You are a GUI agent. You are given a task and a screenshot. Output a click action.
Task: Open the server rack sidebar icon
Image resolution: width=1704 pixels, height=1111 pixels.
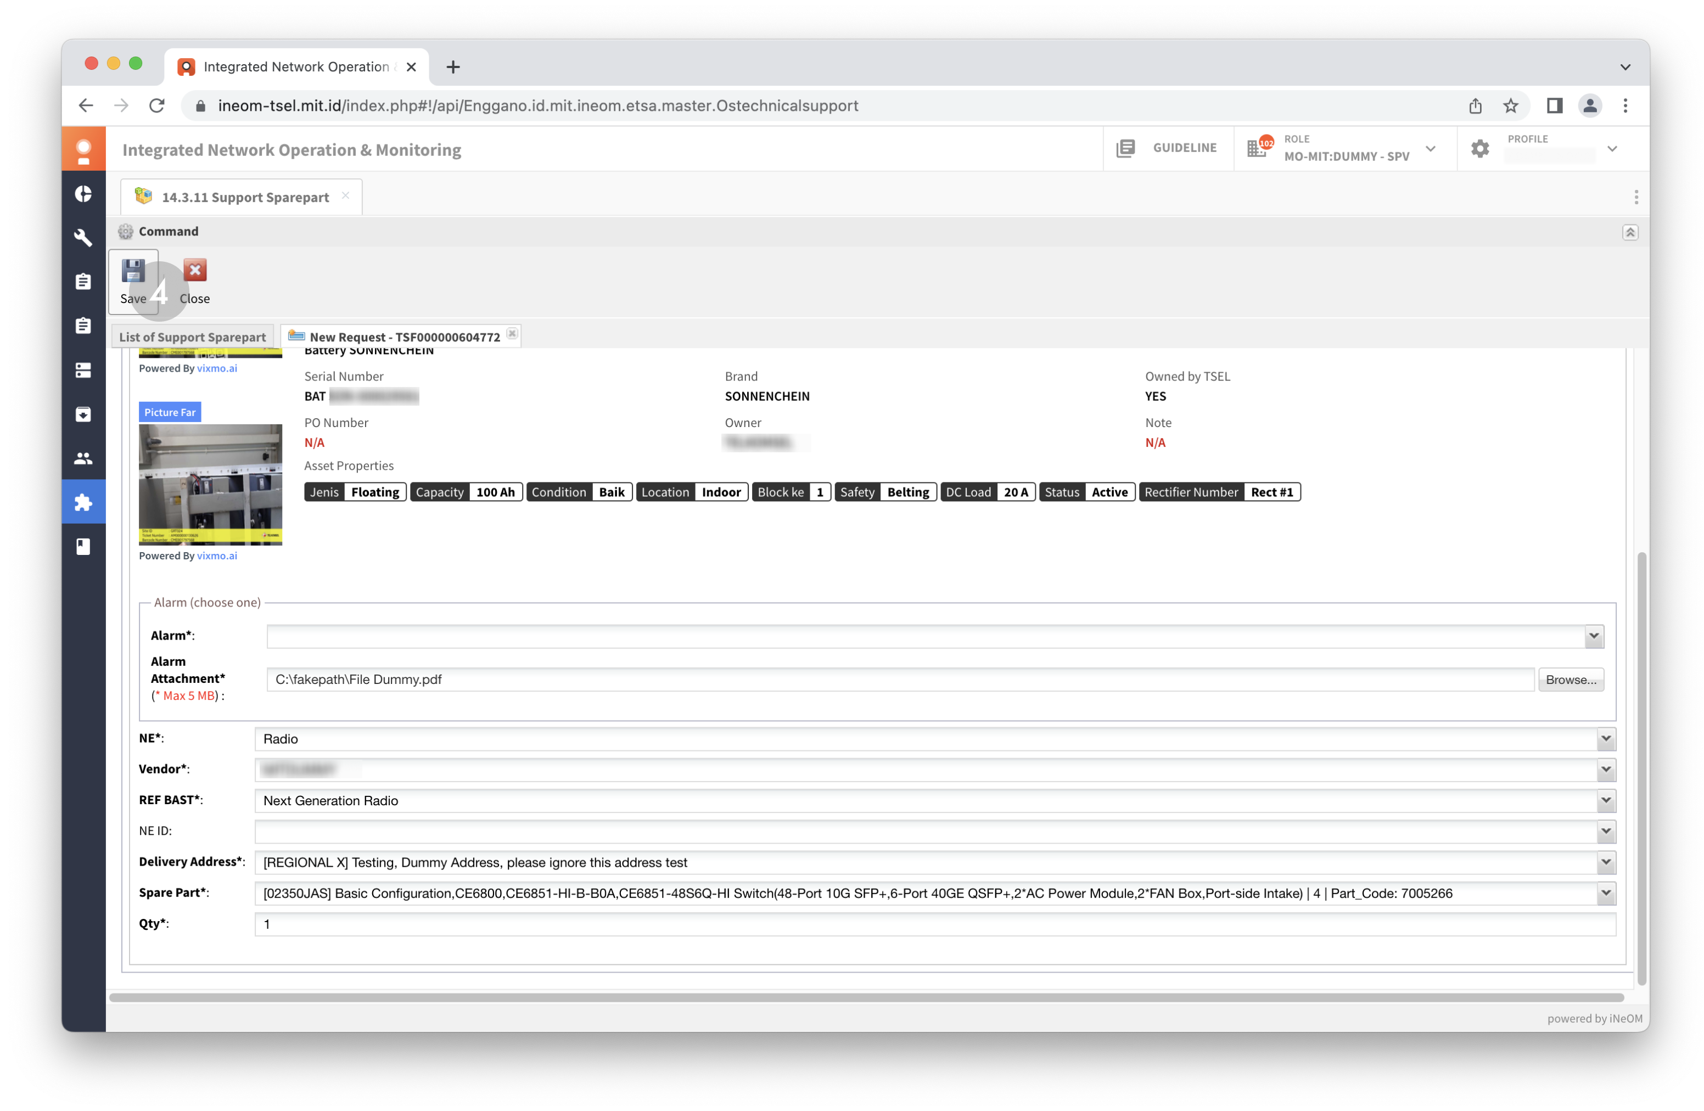[x=83, y=370]
